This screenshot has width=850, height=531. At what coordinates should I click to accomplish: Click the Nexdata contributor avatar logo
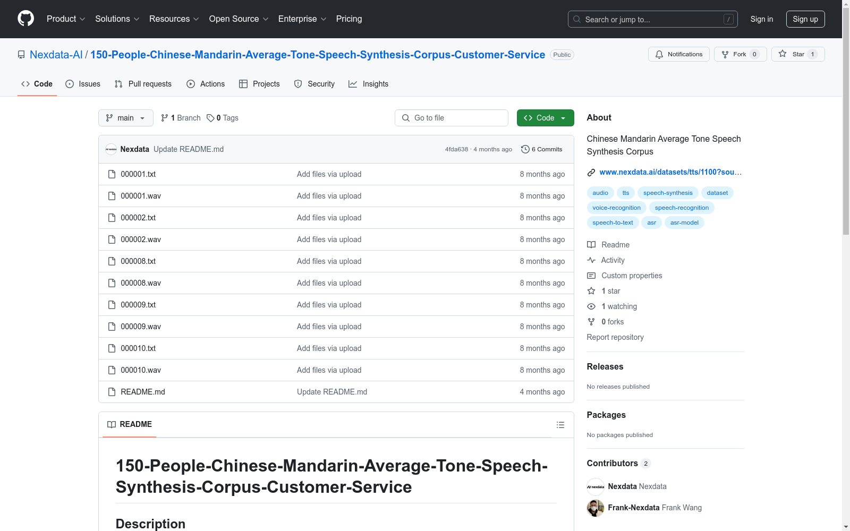596,486
